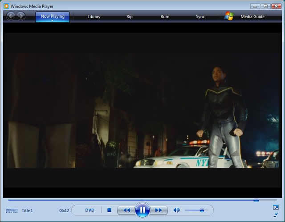Go back with the Back arrow button
285x222 pixels.
[x=11, y=16]
